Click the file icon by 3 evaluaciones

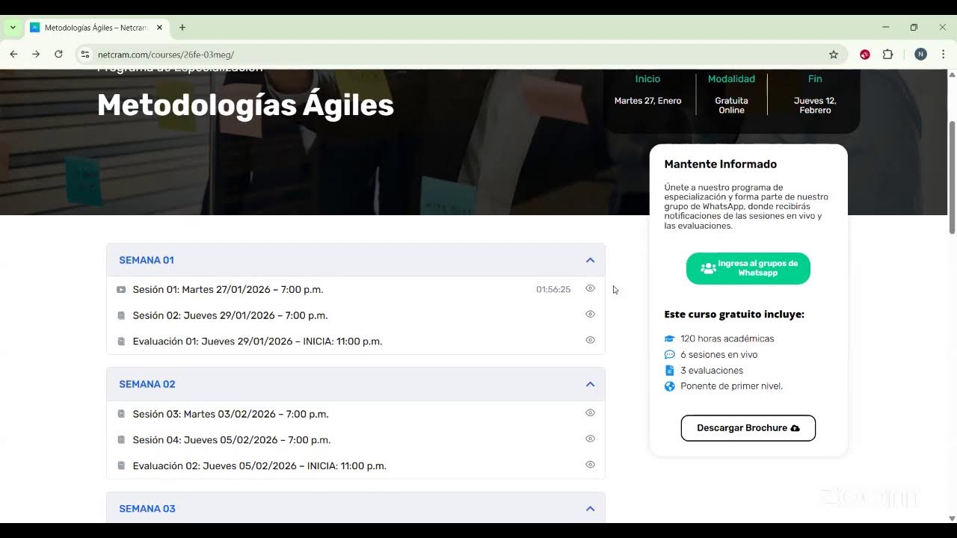(670, 371)
